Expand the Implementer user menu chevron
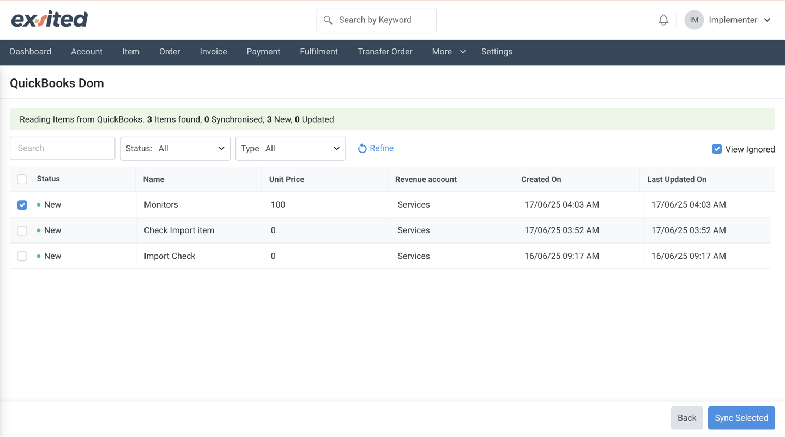Viewport: 785px width, 437px height. [767, 20]
